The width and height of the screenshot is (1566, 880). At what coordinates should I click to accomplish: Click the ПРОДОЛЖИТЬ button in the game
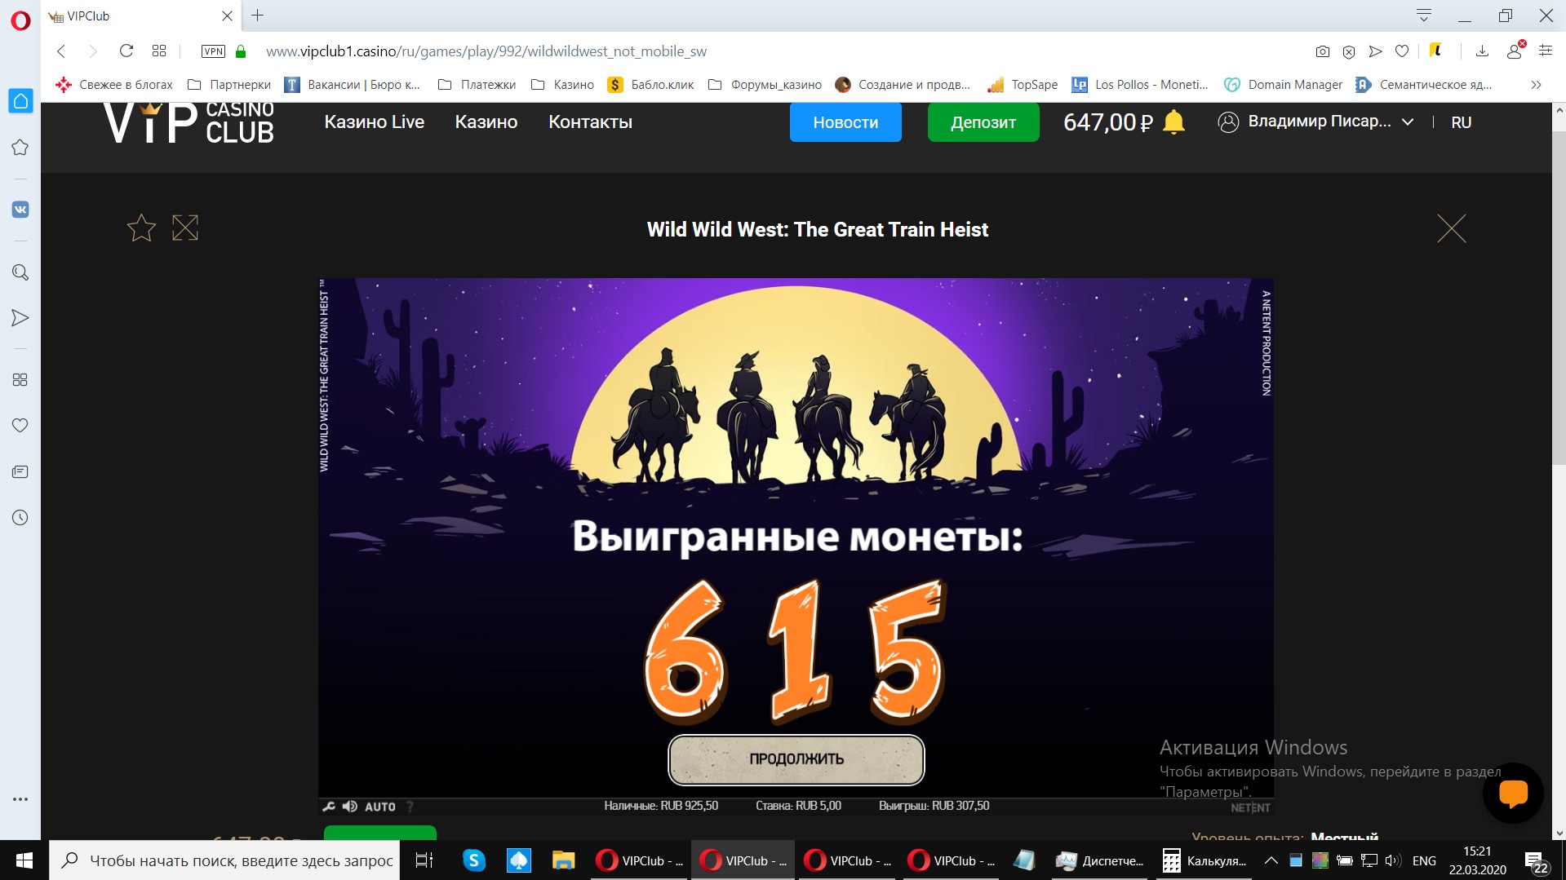(796, 759)
